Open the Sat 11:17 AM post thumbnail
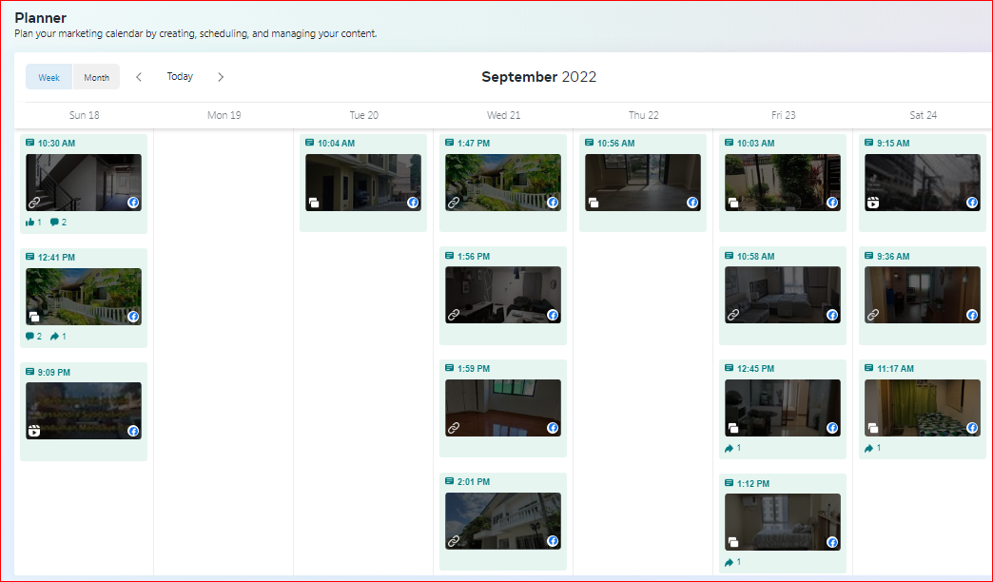993x582 pixels. point(923,408)
